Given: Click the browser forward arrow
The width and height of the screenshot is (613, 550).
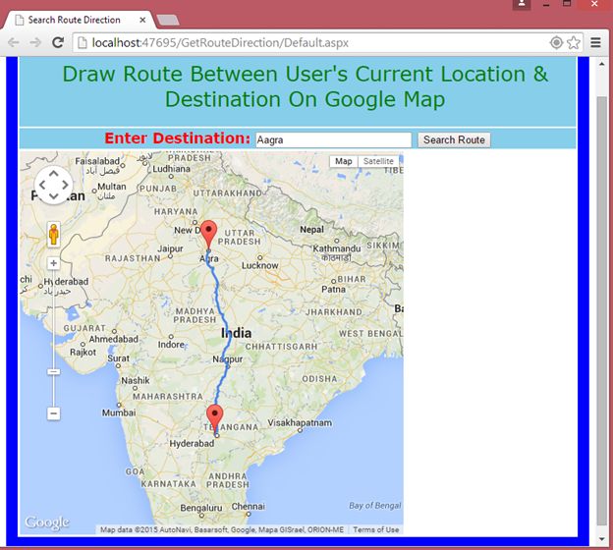Looking at the screenshot, I should click(x=35, y=42).
